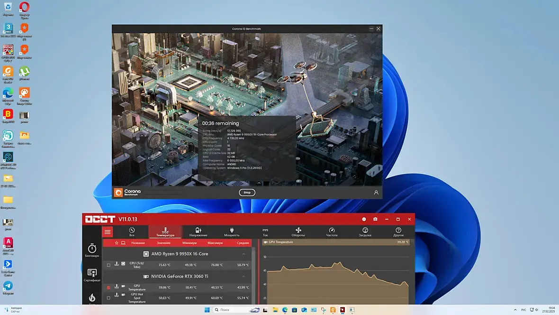
Task: Open the Certificate section in OCCT sidebar
Action: click(92, 275)
